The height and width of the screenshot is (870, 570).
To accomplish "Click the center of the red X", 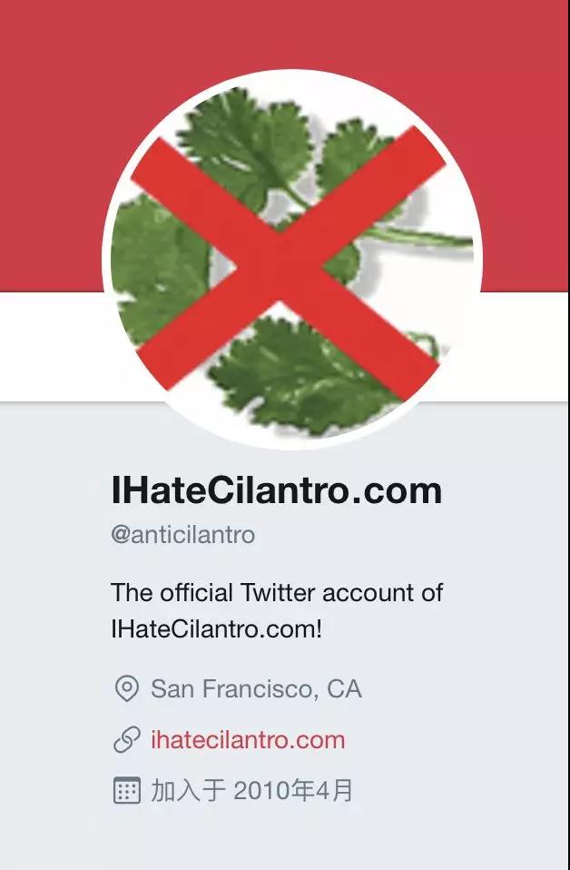I will (x=281, y=265).
